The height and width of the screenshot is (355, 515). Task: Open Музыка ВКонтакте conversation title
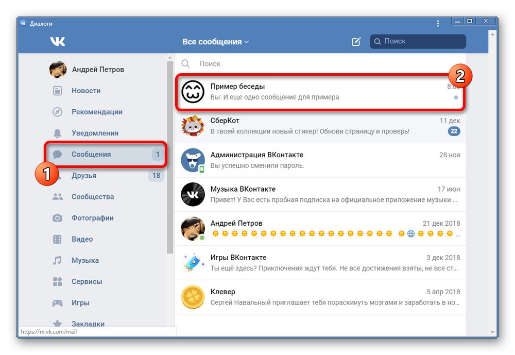[x=243, y=189]
